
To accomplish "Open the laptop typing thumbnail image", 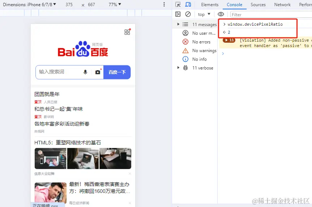I will pyautogui.click(x=51, y=159).
